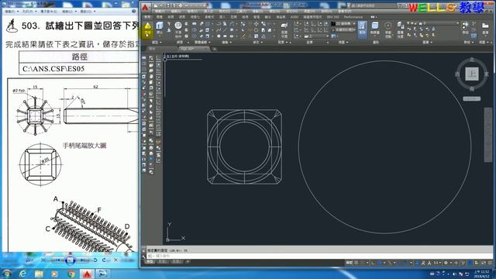Click the south compass label of the ViewCube
Screen dimensions: 496x279
(472, 89)
